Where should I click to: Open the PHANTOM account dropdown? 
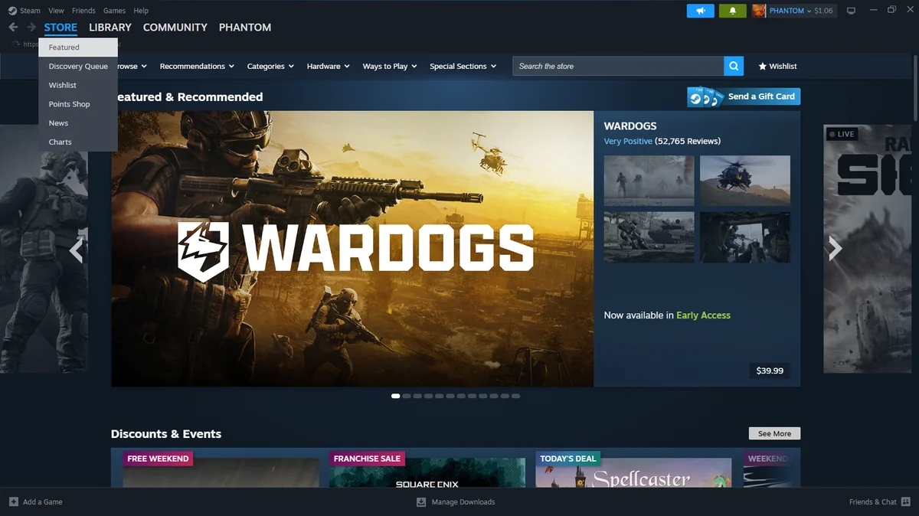point(790,11)
